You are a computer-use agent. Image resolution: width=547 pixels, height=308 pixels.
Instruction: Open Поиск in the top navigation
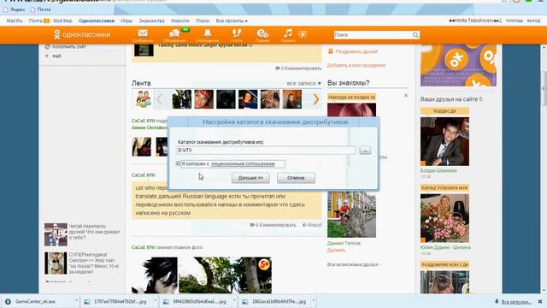coord(203,21)
